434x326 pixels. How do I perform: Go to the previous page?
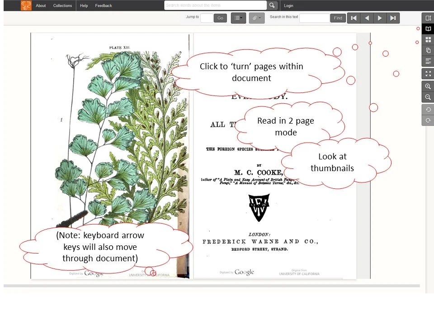[x=367, y=18]
